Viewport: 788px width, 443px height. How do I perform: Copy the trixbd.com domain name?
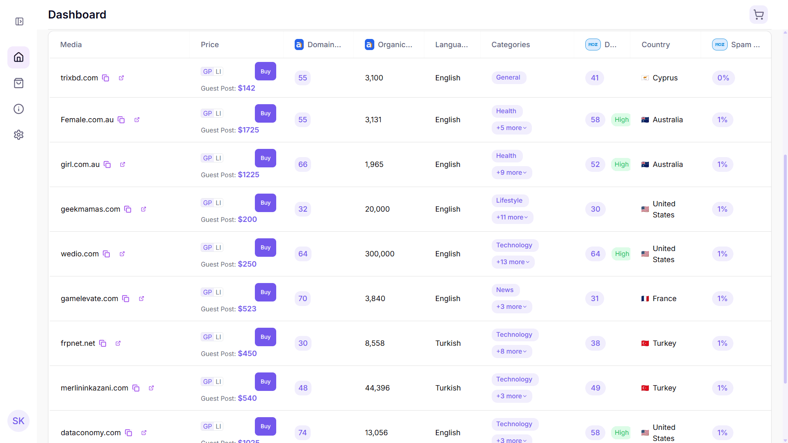click(x=105, y=78)
